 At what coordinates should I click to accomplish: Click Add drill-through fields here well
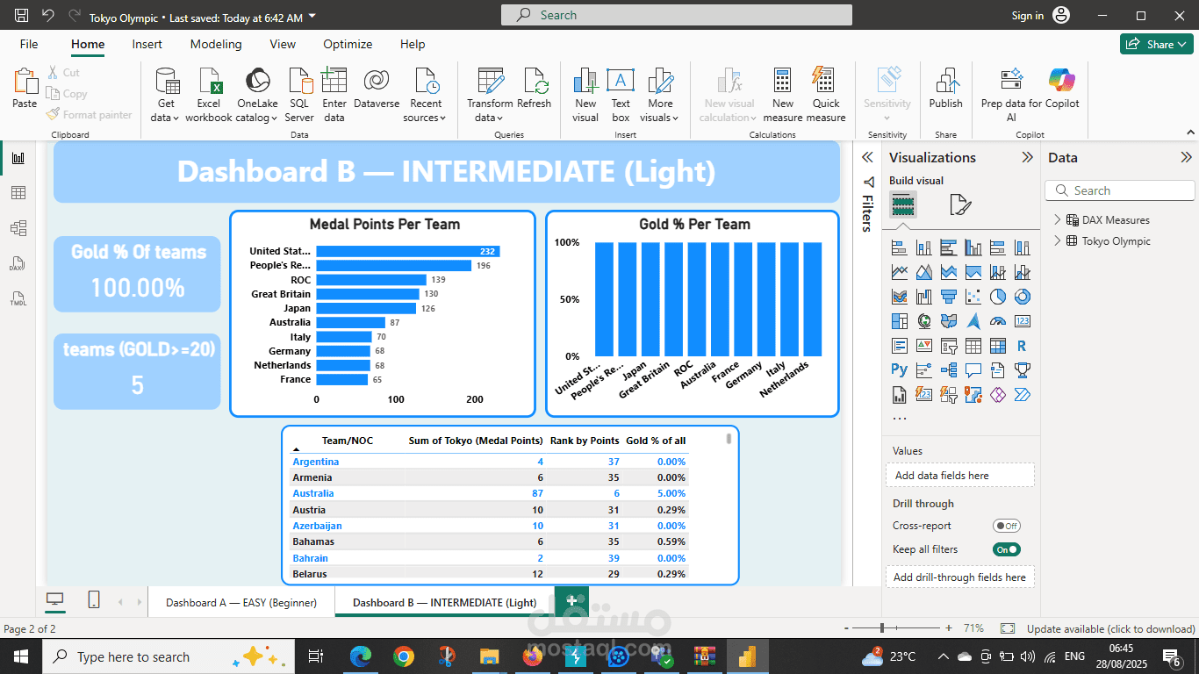960,577
